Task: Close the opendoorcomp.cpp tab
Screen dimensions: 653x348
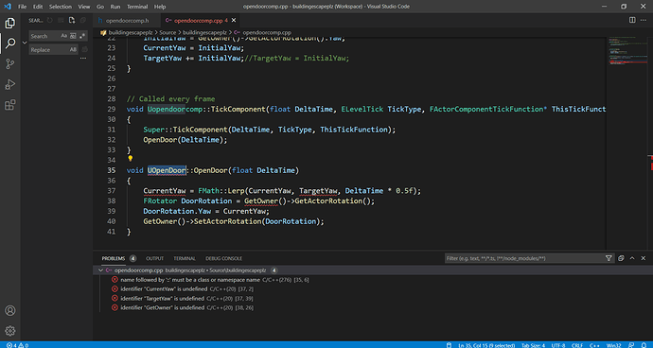Action: click(x=234, y=21)
